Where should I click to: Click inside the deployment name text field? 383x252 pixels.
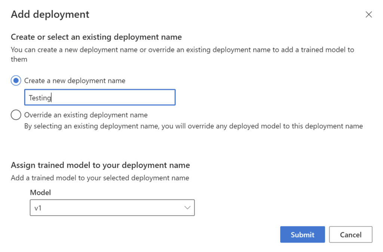pyautogui.click(x=100, y=97)
